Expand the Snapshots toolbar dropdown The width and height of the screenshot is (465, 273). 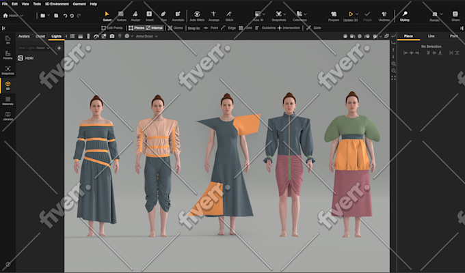[284, 14]
